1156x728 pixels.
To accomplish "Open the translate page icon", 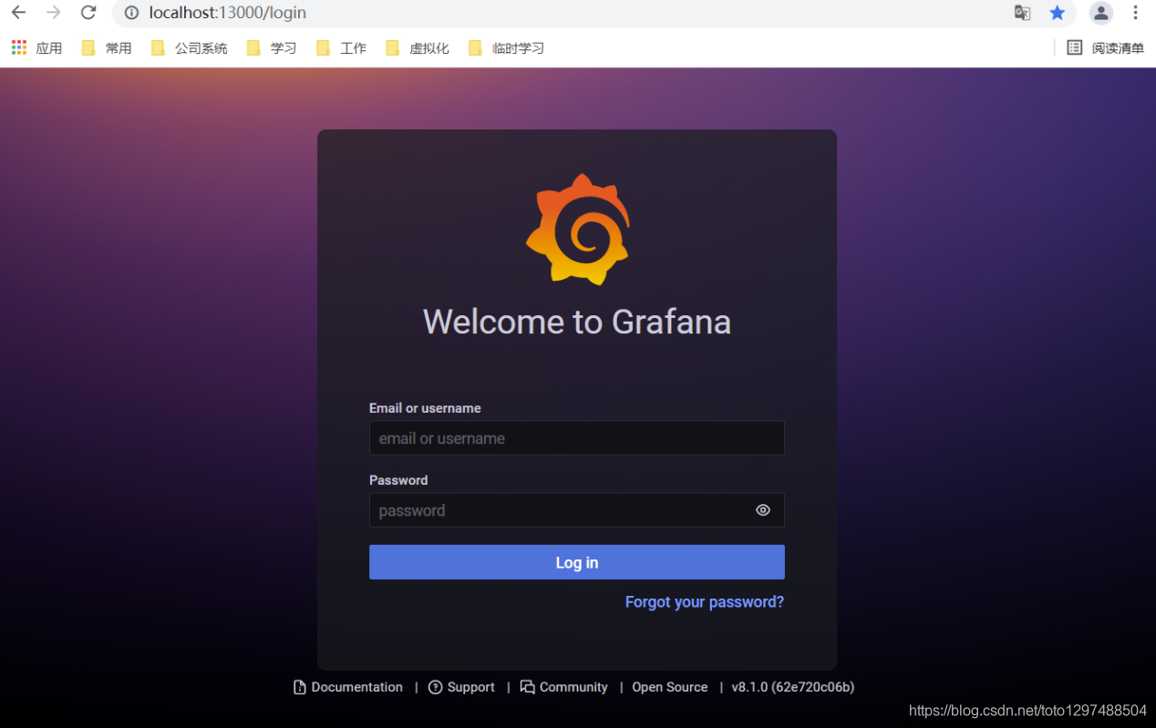I will (x=1023, y=13).
